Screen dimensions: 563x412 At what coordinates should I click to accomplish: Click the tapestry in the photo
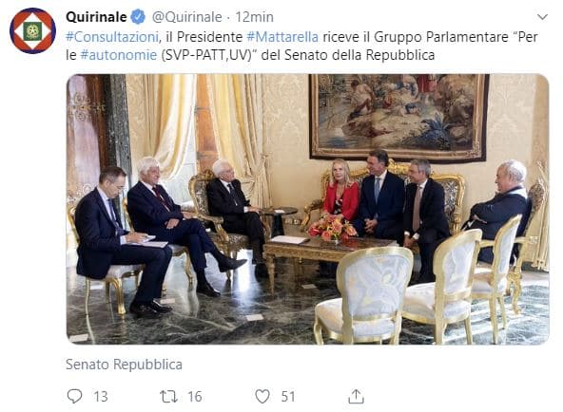tap(398, 119)
